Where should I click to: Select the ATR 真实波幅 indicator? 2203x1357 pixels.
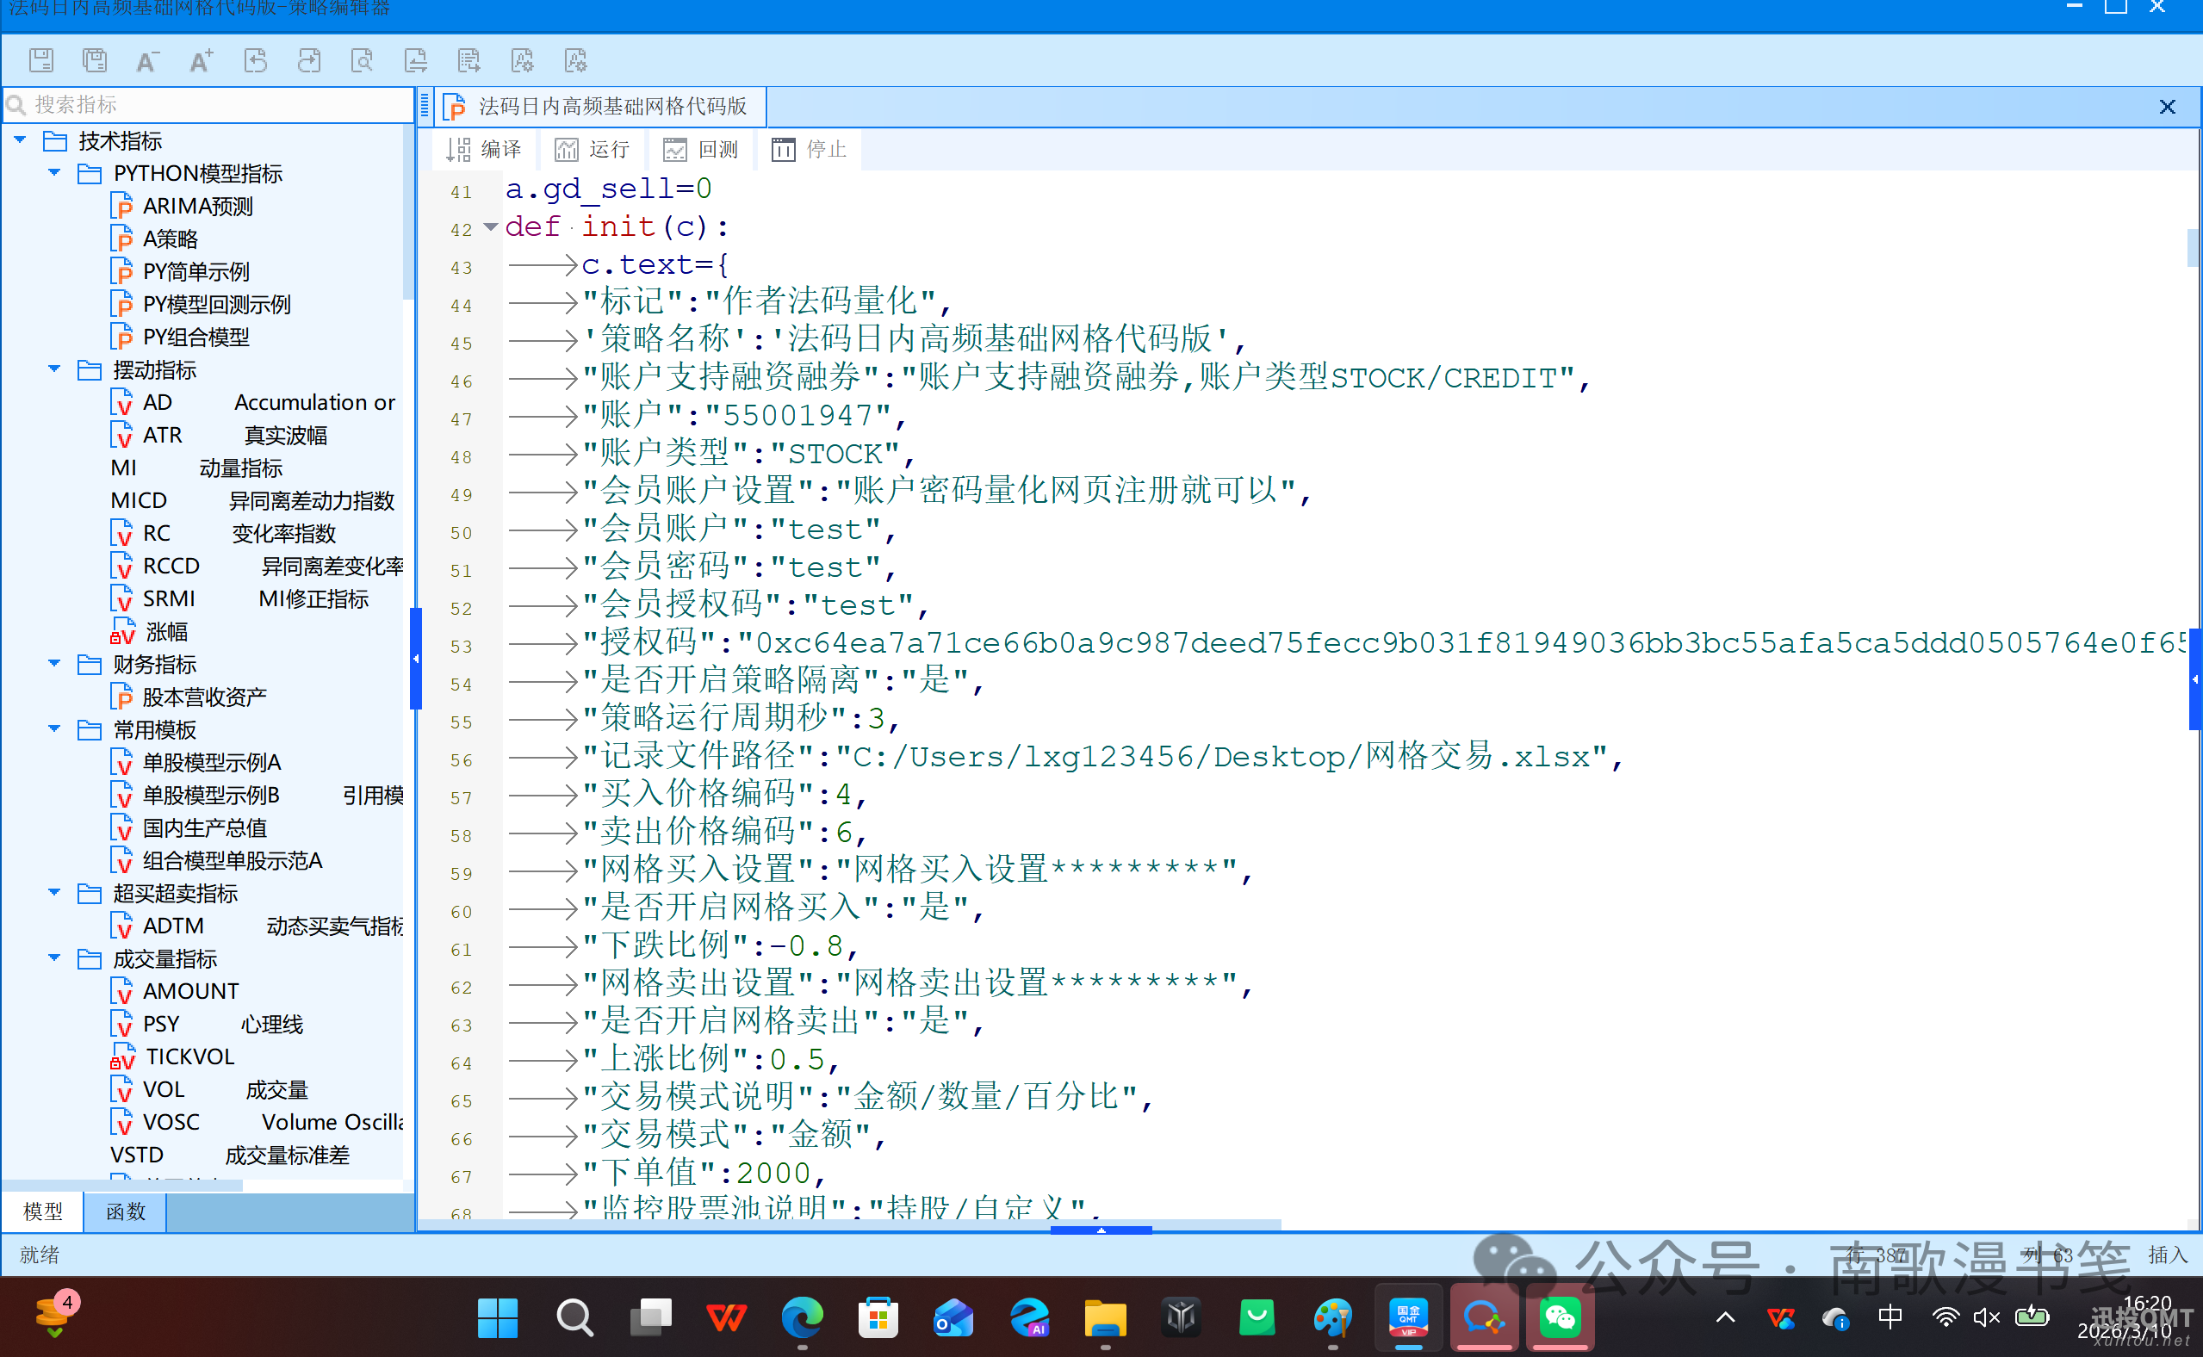tap(165, 434)
